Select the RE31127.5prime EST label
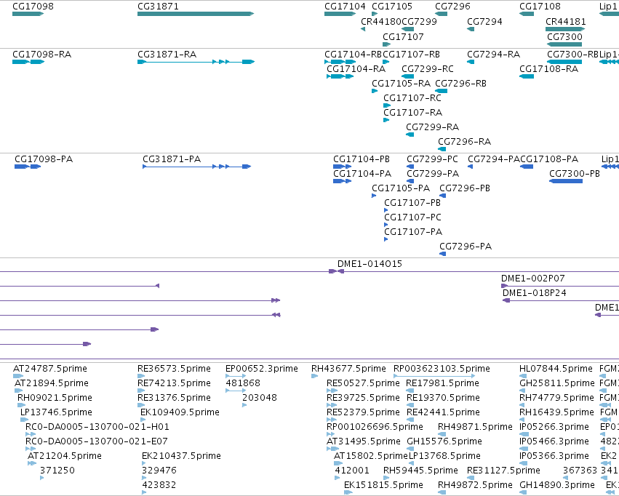This screenshot has height=496, width=619. [x=503, y=471]
